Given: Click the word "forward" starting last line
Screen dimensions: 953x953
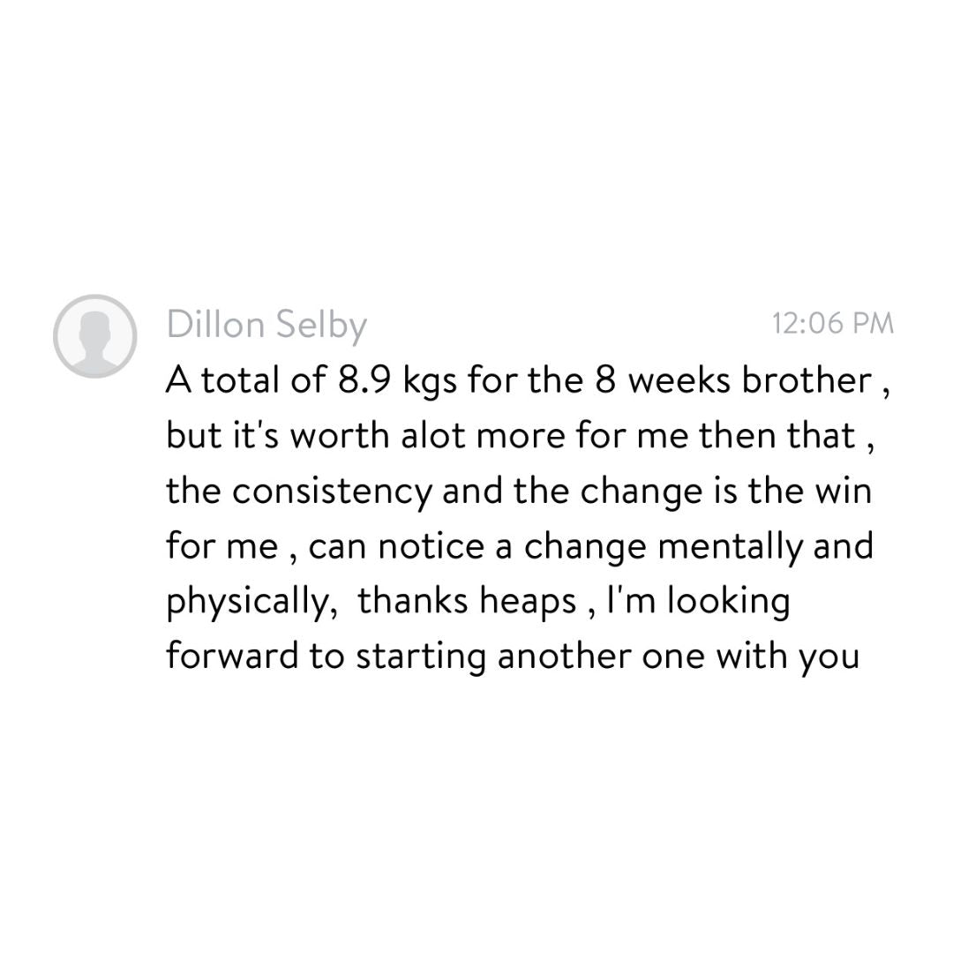Looking at the screenshot, I should point(232,657).
